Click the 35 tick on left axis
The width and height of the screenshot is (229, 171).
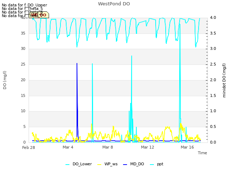click(23, 33)
